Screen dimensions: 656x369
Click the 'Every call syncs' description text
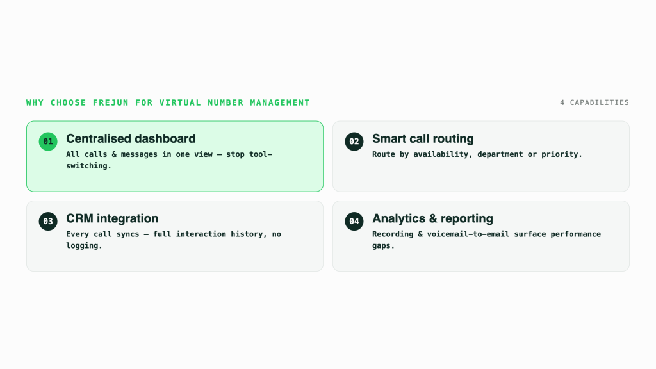174,240
